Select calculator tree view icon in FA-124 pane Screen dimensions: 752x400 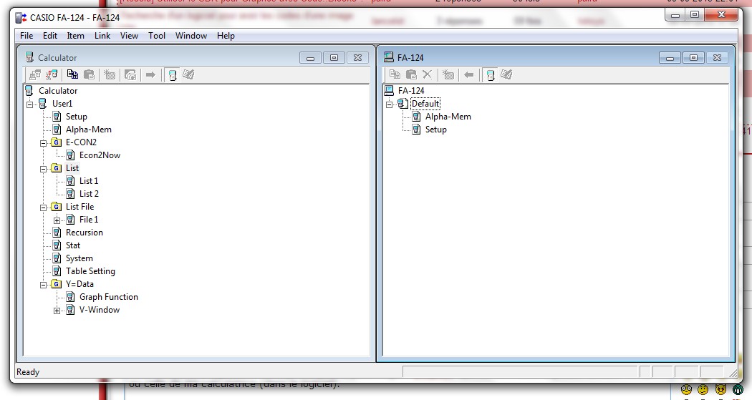point(490,74)
